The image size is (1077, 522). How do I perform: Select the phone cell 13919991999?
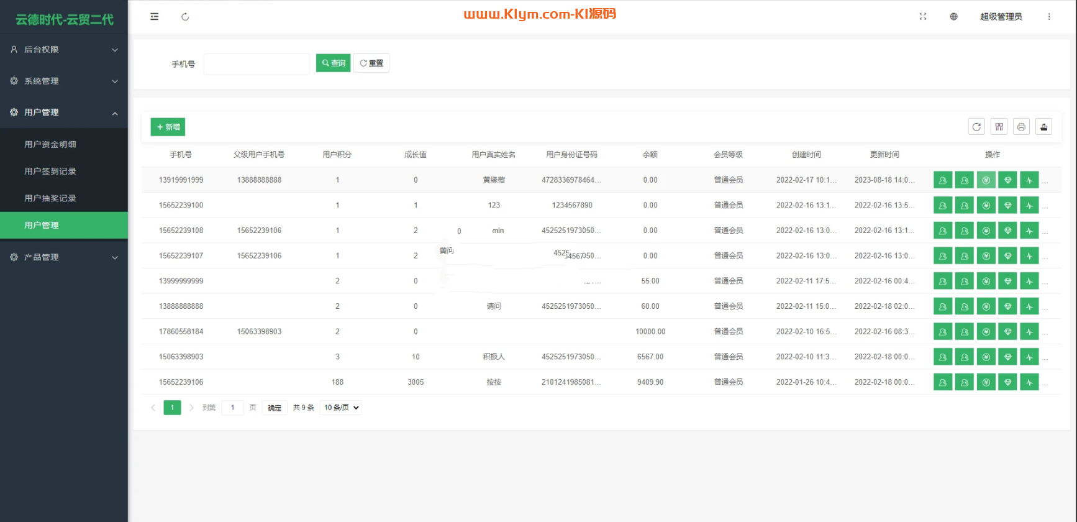click(181, 180)
